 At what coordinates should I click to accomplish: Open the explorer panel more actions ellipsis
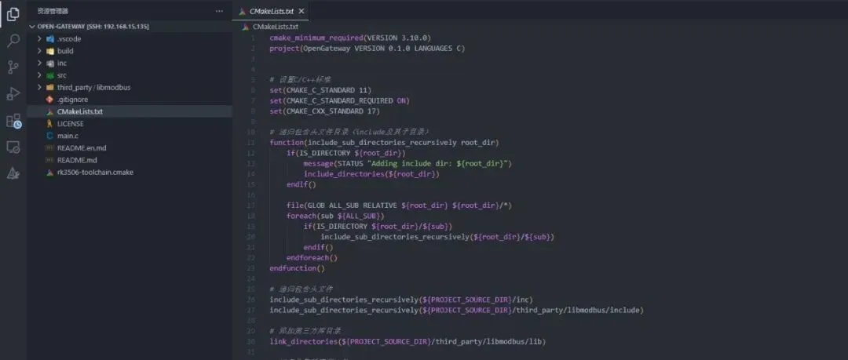pyautogui.click(x=219, y=11)
